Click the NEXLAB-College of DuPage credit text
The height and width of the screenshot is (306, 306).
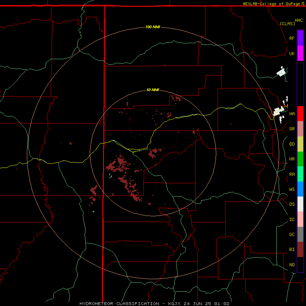coord(271,4)
